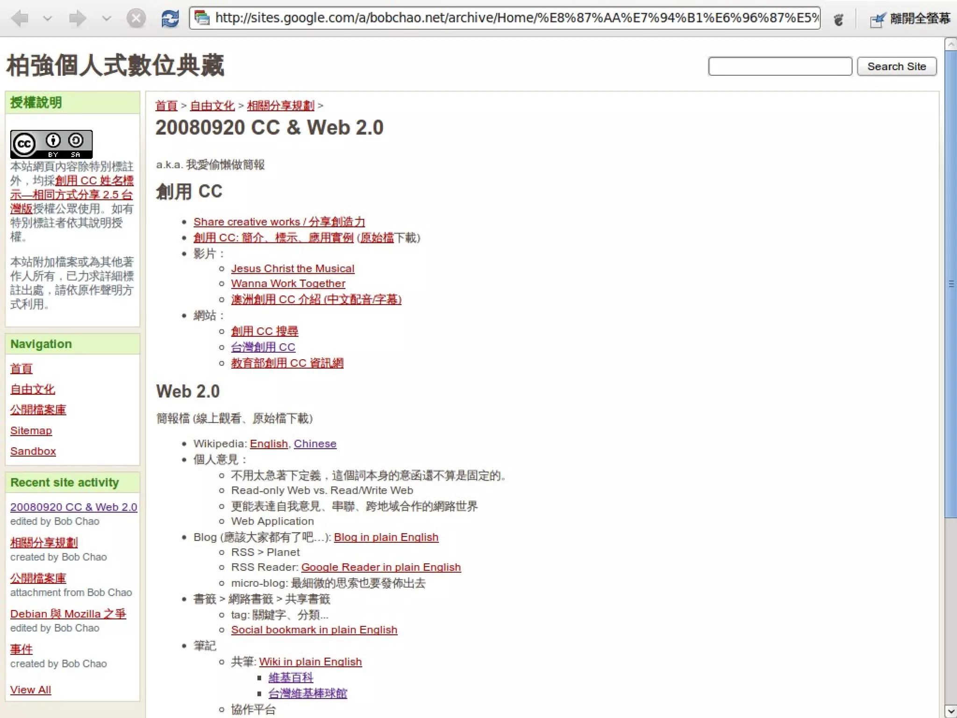Open 台灣維基棒球館 link
This screenshot has height=718, width=957.
pyautogui.click(x=307, y=693)
